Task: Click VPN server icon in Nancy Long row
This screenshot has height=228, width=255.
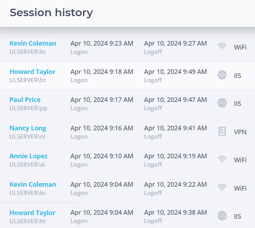Action: pyautogui.click(x=222, y=131)
